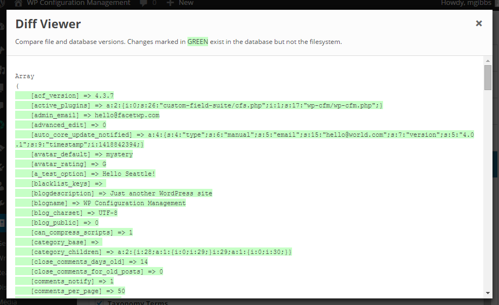The width and height of the screenshot is (499, 305).
Task: Close the Diff Viewer modal
Action: [x=478, y=23]
